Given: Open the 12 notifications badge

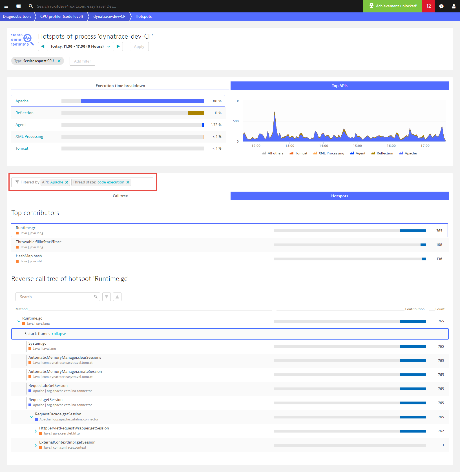Looking at the screenshot, I should (429, 6).
